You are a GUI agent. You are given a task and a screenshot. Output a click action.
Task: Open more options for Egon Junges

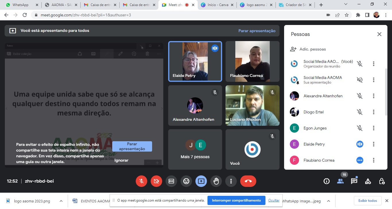373,128
